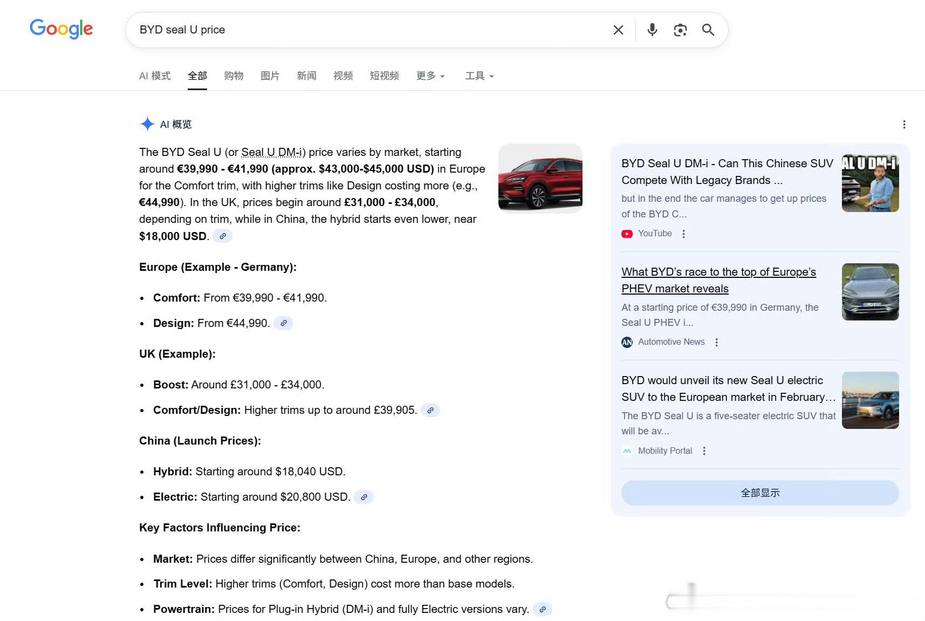Switch to AI 模式 tab
The width and height of the screenshot is (925, 621).
[x=155, y=76]
